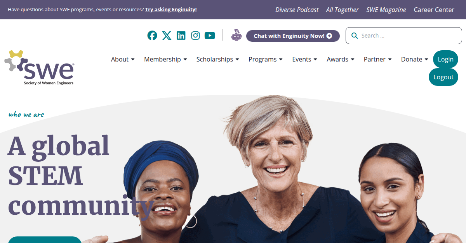This screenshot has width=466, height=243.
Task: Open the SWE Facebook page icon
Action: (152, 36)
